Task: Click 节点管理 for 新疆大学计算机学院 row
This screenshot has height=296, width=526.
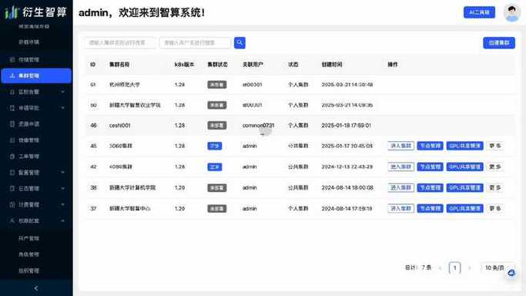Action: [430, 187]
